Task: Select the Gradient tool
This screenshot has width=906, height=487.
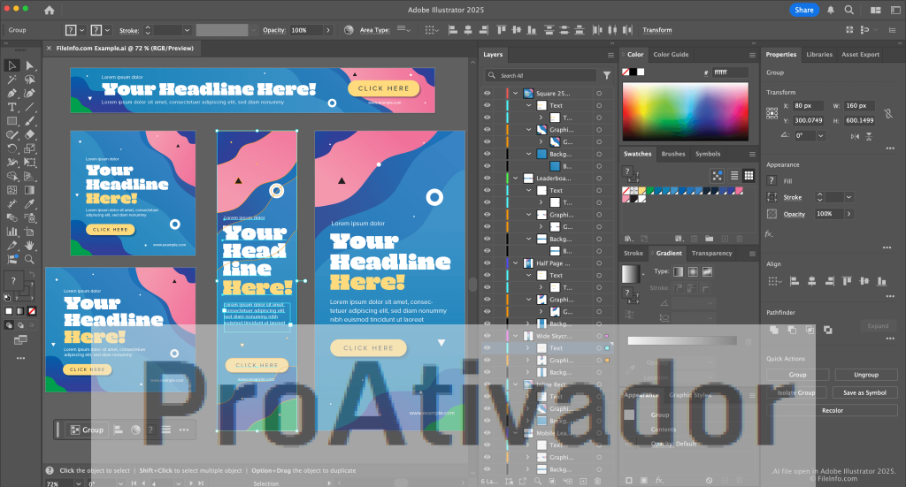Action: coord(29,190)
